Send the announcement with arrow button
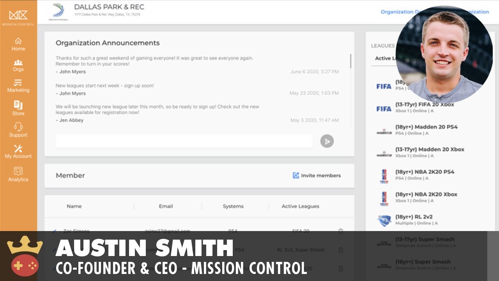This screenshot has height=281, width=499. tap(327, 141)
